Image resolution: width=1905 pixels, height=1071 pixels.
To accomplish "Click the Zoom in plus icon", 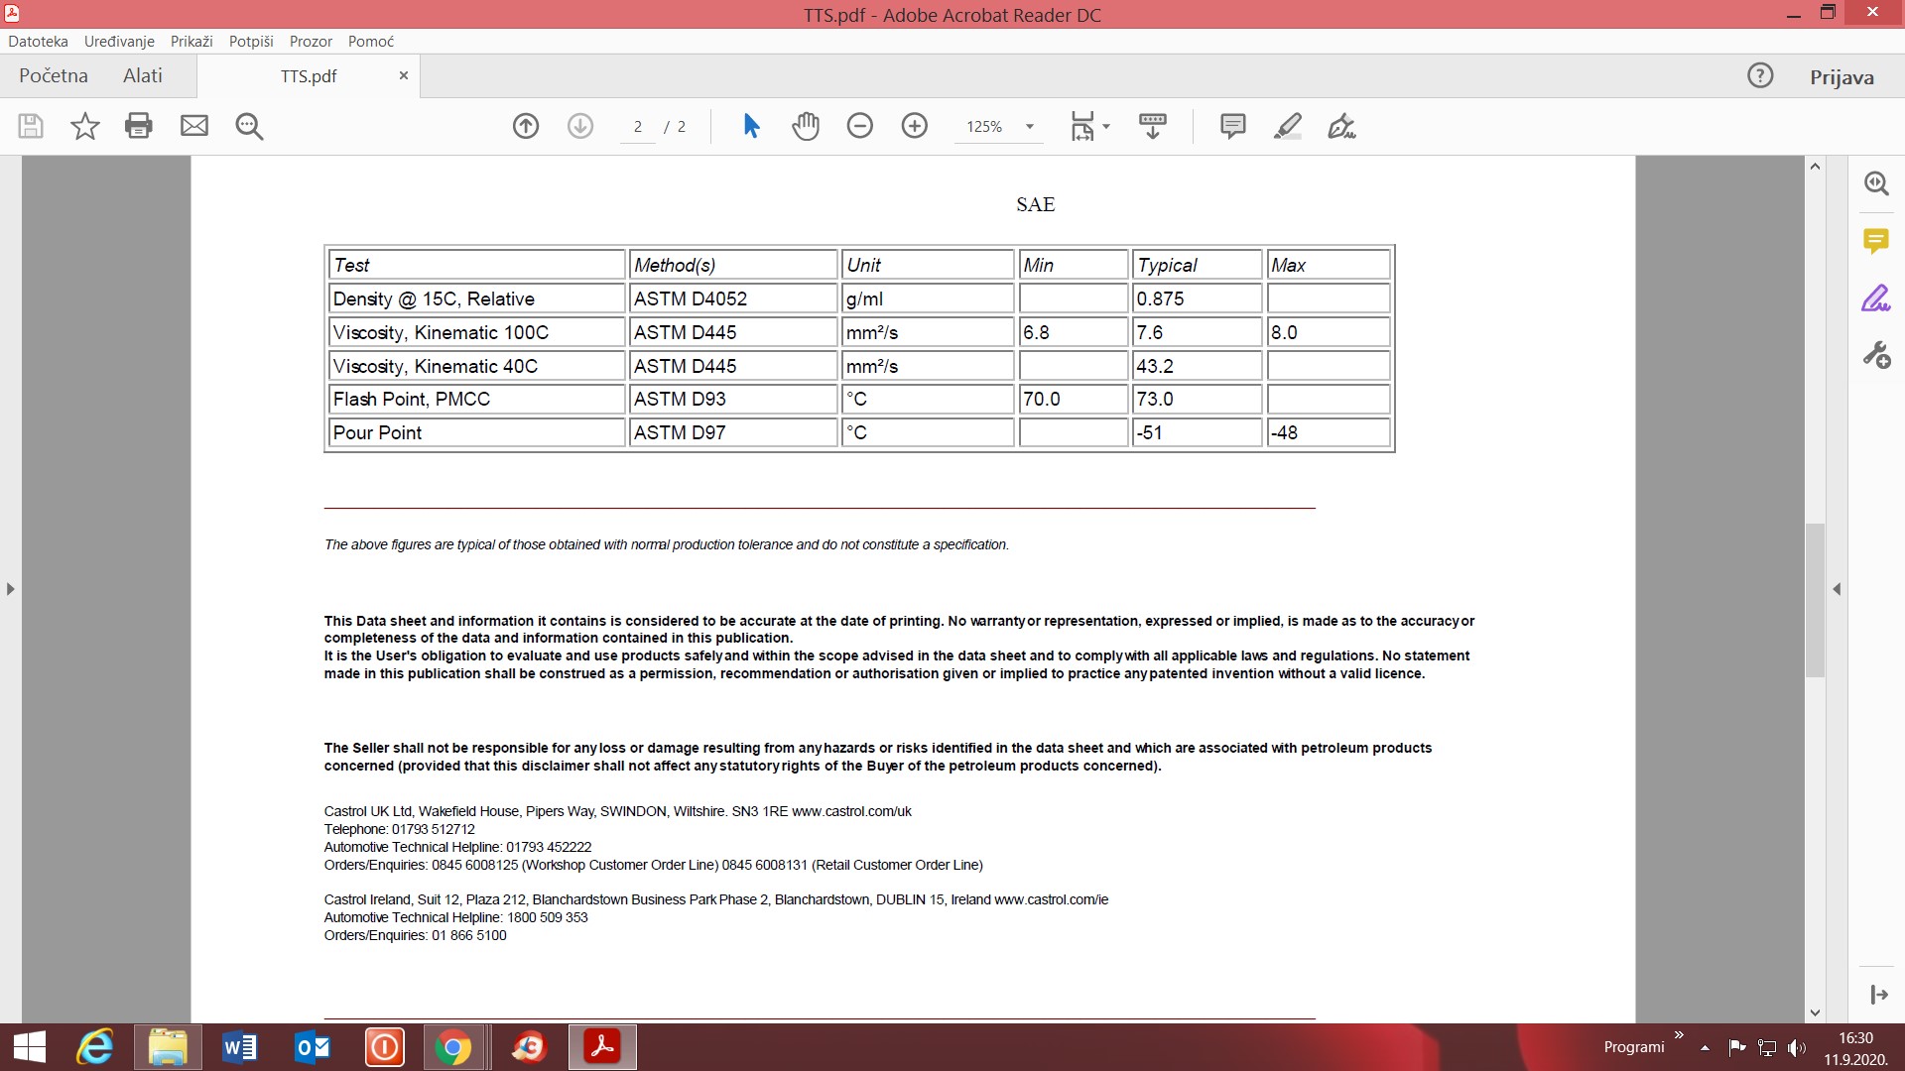I will coord(915,126).
